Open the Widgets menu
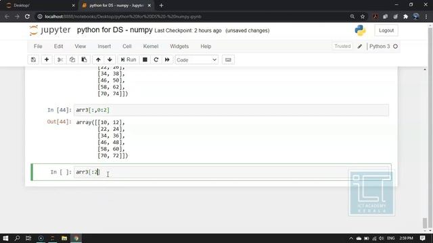The height and width of the screenshot is (243, 433). [x=179, y=47]
